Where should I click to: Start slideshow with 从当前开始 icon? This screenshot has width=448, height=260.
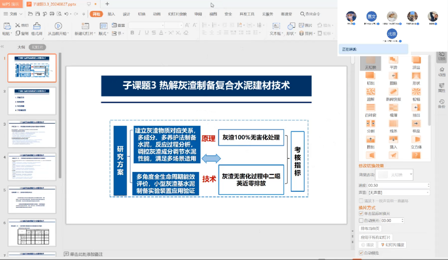point(58,26)
